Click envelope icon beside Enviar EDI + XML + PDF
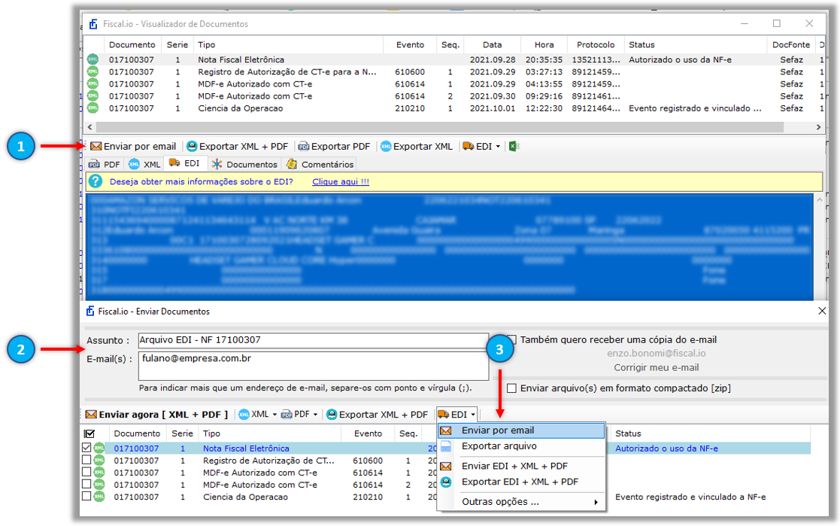 pos(446,466)
